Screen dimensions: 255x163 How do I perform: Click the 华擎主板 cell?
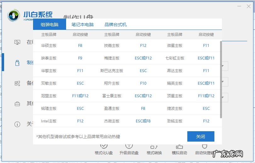click(x=48, y=71)
